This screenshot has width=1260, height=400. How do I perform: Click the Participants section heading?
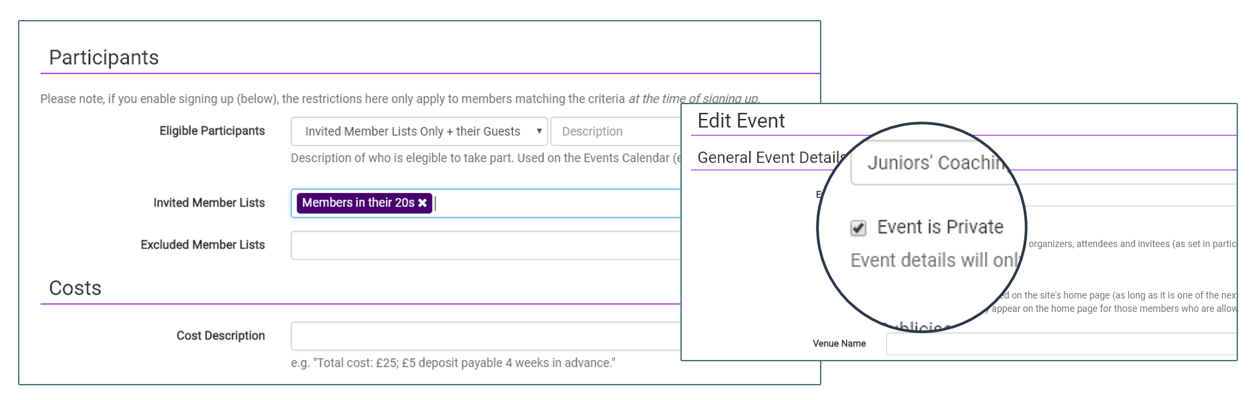tap(103, 58)
